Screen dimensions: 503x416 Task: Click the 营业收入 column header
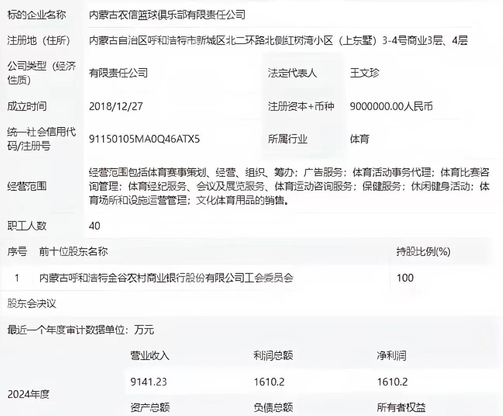coord(150,355)
